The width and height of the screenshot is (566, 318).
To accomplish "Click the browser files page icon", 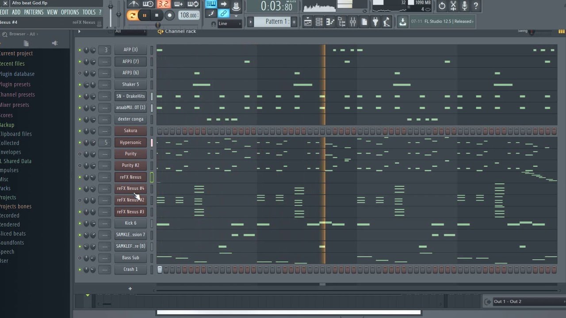I will (x=26, y=43).
